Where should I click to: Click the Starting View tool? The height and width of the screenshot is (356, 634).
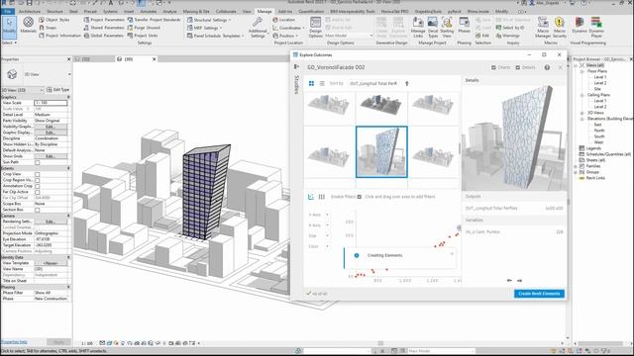(447, 28)
